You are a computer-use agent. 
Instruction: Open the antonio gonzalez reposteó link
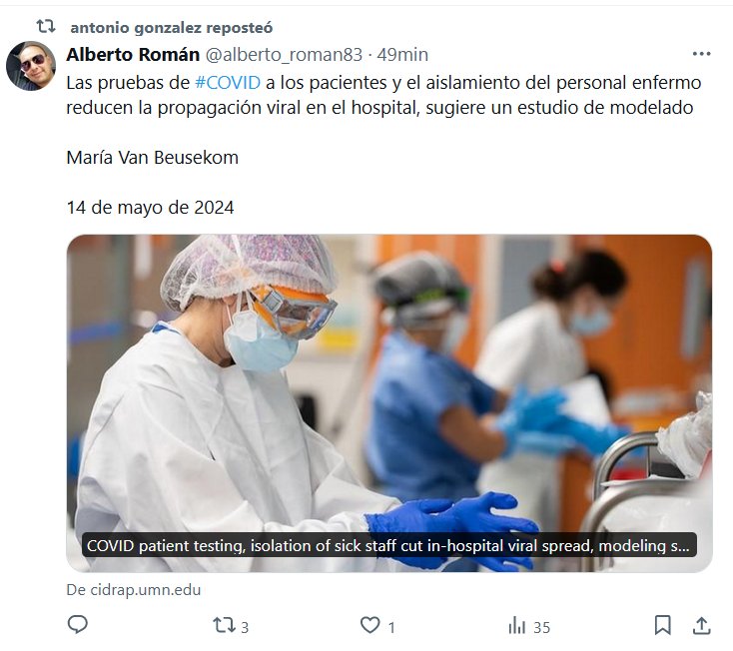pyautogui.click(x=172, y=28)
